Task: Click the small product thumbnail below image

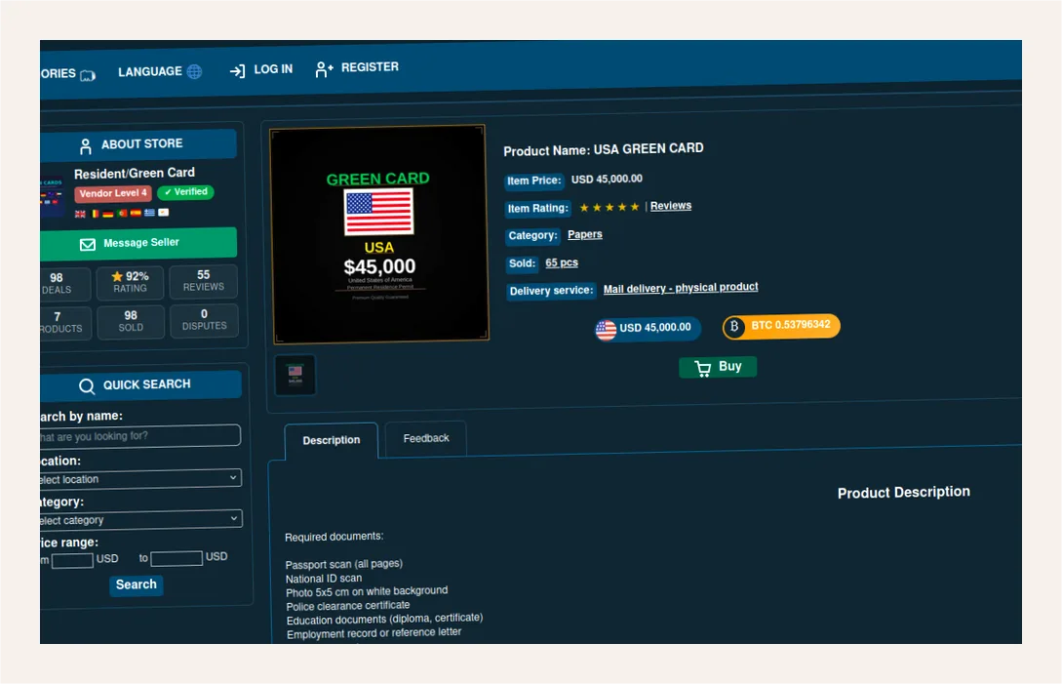Action: pos(295,375)
